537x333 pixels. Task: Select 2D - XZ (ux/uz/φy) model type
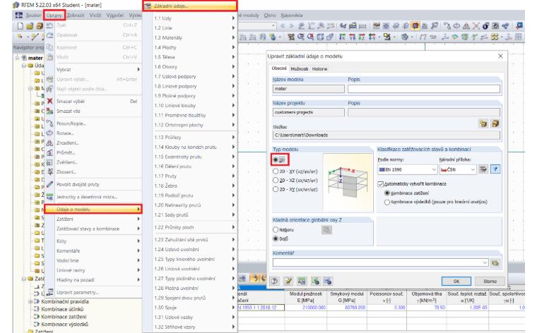tap(276, 180)
